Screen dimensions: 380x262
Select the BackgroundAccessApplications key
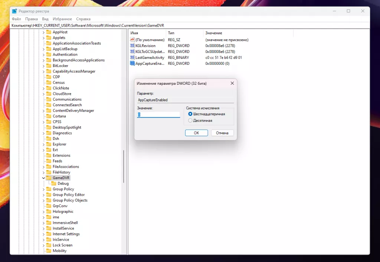tap(79, 60)
